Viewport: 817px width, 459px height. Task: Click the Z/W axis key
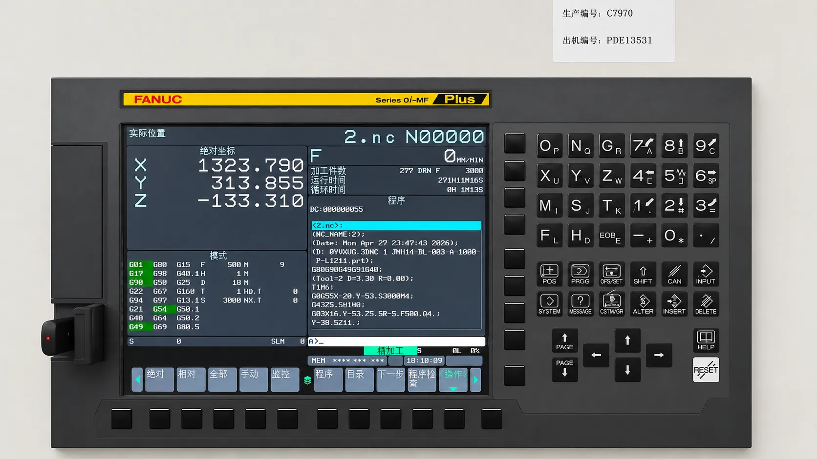pyautogui.click(x=612, y=176)
